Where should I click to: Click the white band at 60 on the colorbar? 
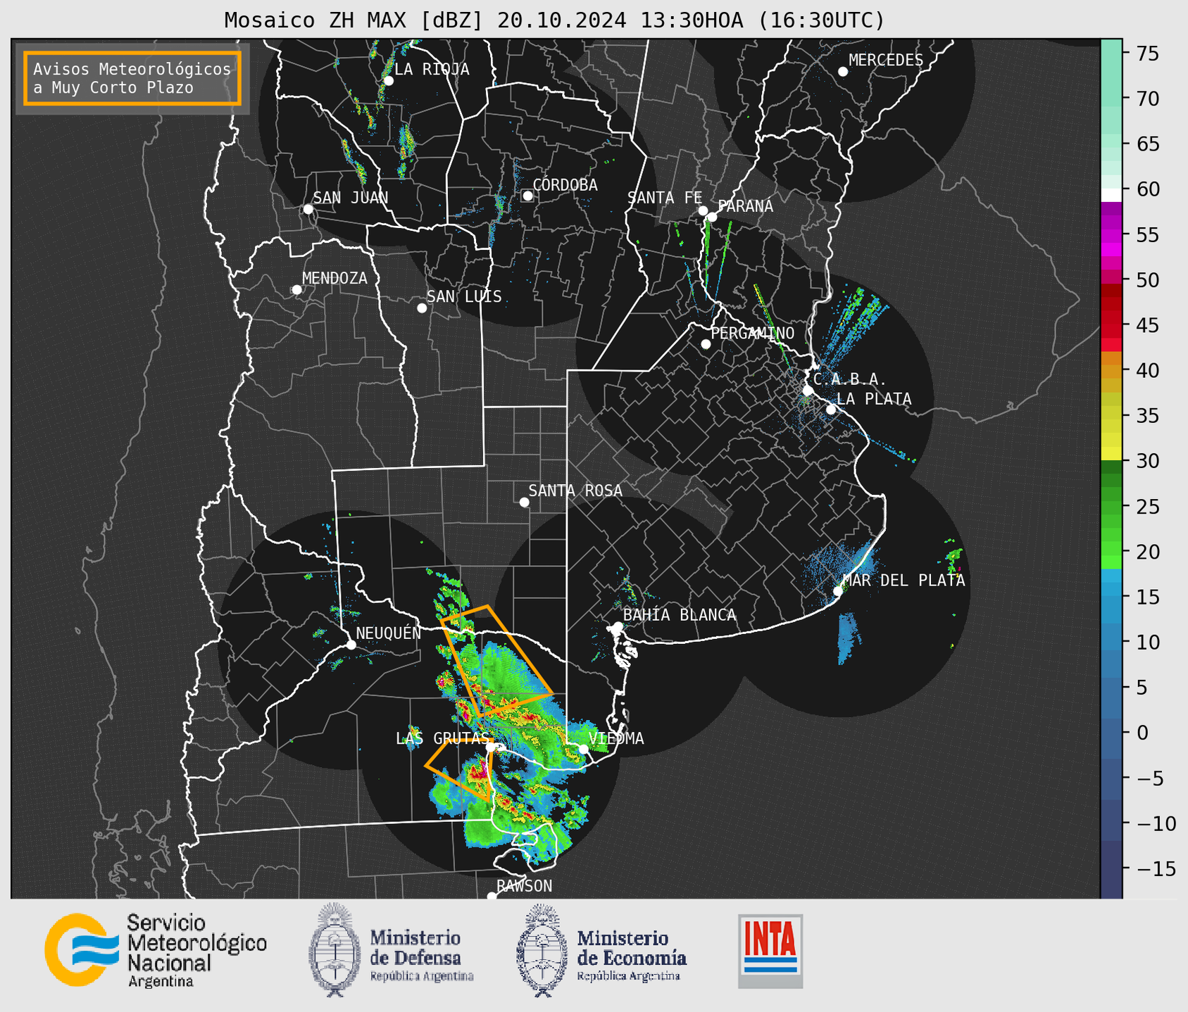point(1111,195)
